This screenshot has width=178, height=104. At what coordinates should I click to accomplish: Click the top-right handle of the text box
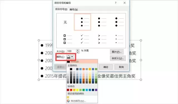(x=141, y=40)
